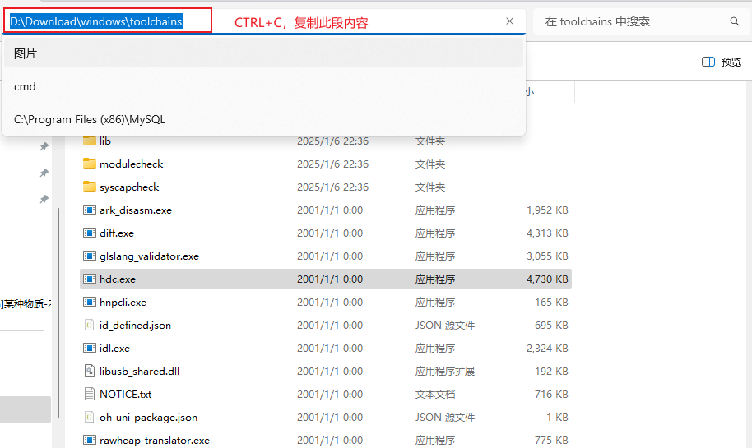Select the diff.exe file name
The width and height of the screenshot is (752, 448).
coord(117,233)
